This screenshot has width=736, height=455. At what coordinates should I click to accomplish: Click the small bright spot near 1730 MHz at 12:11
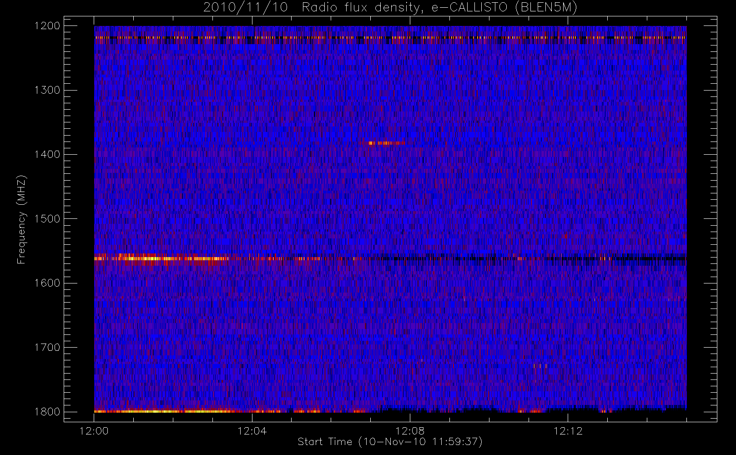tap(540, 366)
